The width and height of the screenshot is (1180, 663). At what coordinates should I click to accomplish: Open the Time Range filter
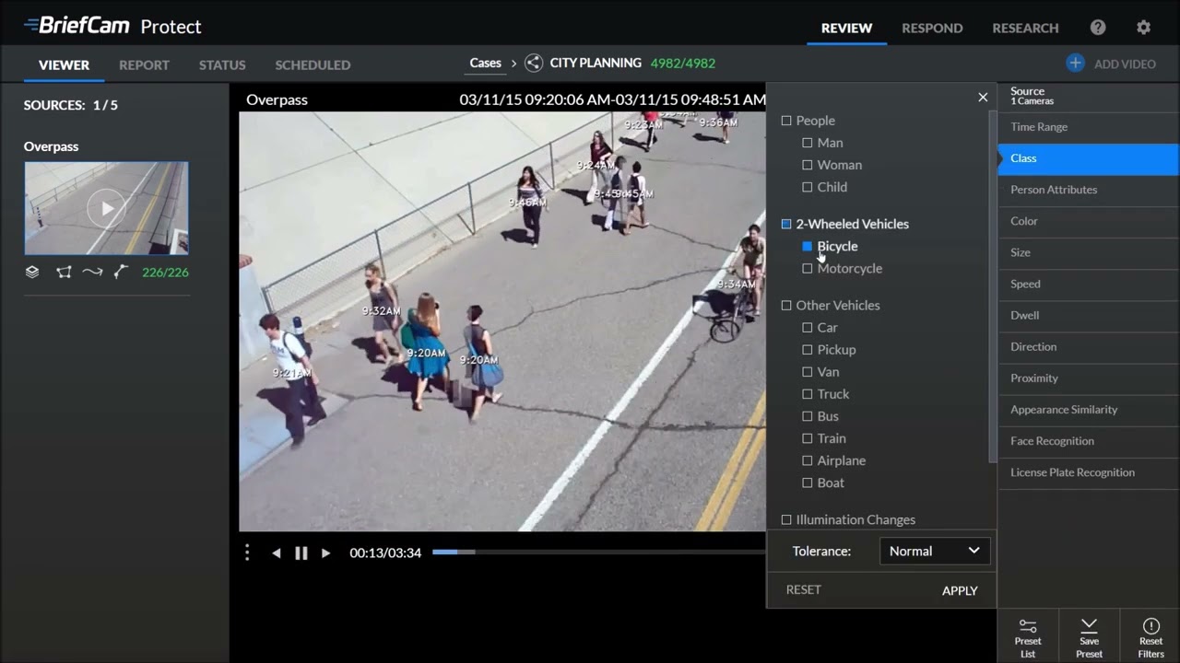click(1088, 127)
